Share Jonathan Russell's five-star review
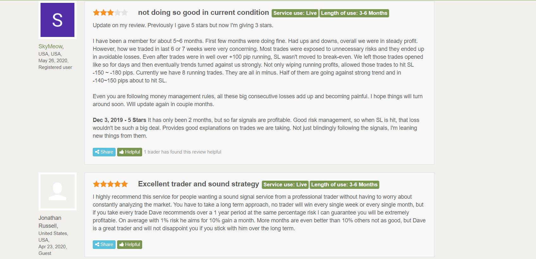The image size is (536, 259). point(104,244)
